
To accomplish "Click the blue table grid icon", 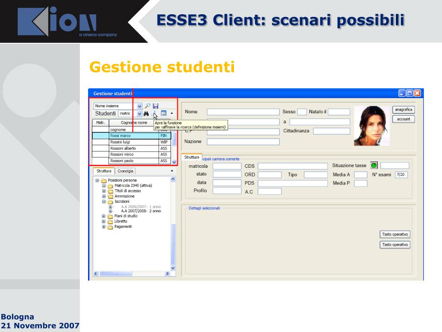I will pyautogui.click(x=164, y=113).
